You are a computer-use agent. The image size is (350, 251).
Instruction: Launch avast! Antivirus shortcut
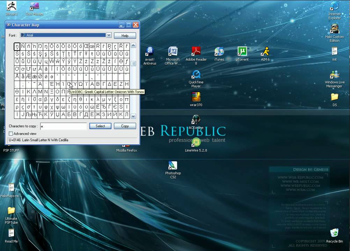click(150, 55)
